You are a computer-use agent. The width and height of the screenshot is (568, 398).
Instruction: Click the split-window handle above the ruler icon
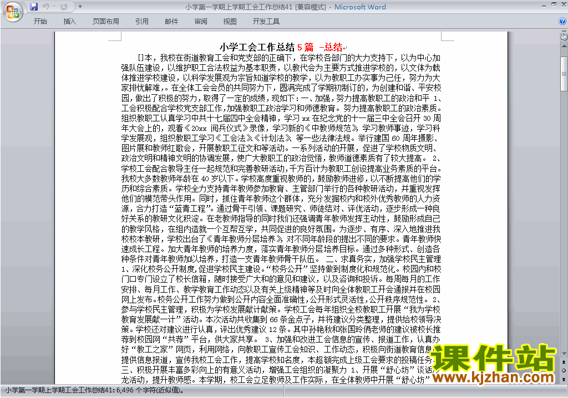564,32
